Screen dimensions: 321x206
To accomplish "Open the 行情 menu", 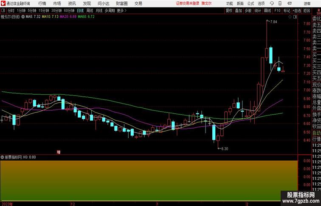I will (x=42, y=3).
